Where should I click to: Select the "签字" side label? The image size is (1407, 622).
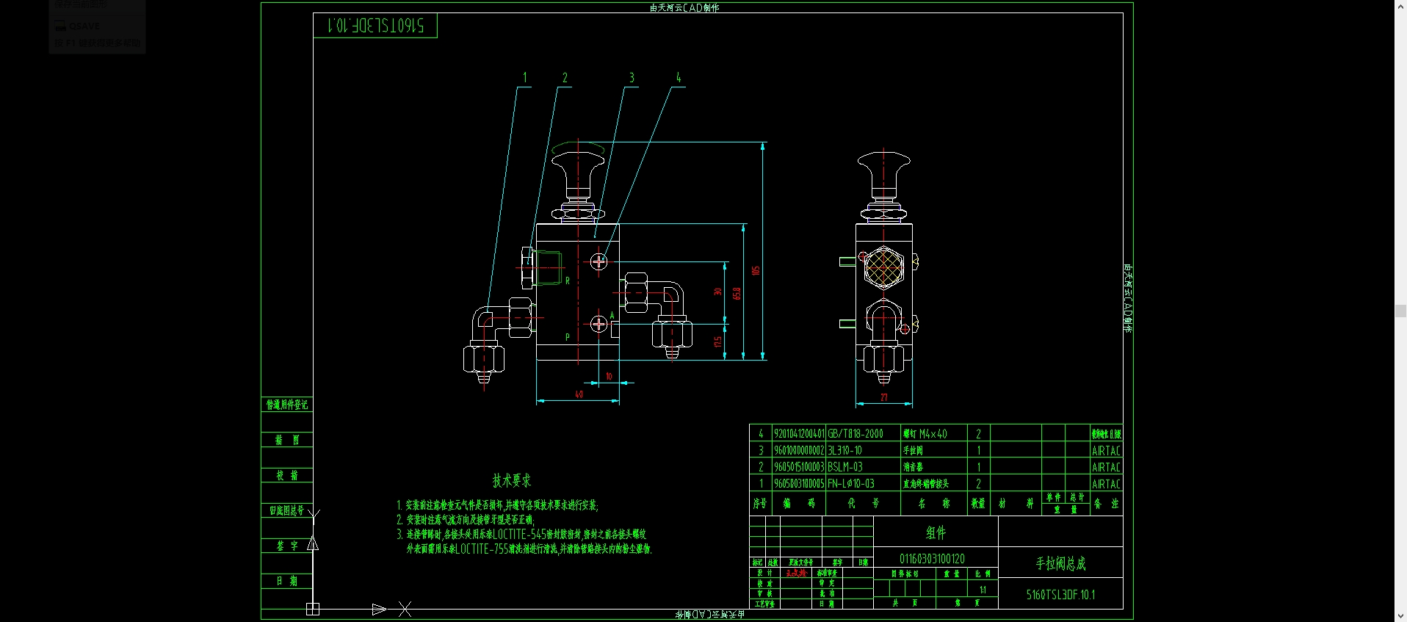[287, 546]
